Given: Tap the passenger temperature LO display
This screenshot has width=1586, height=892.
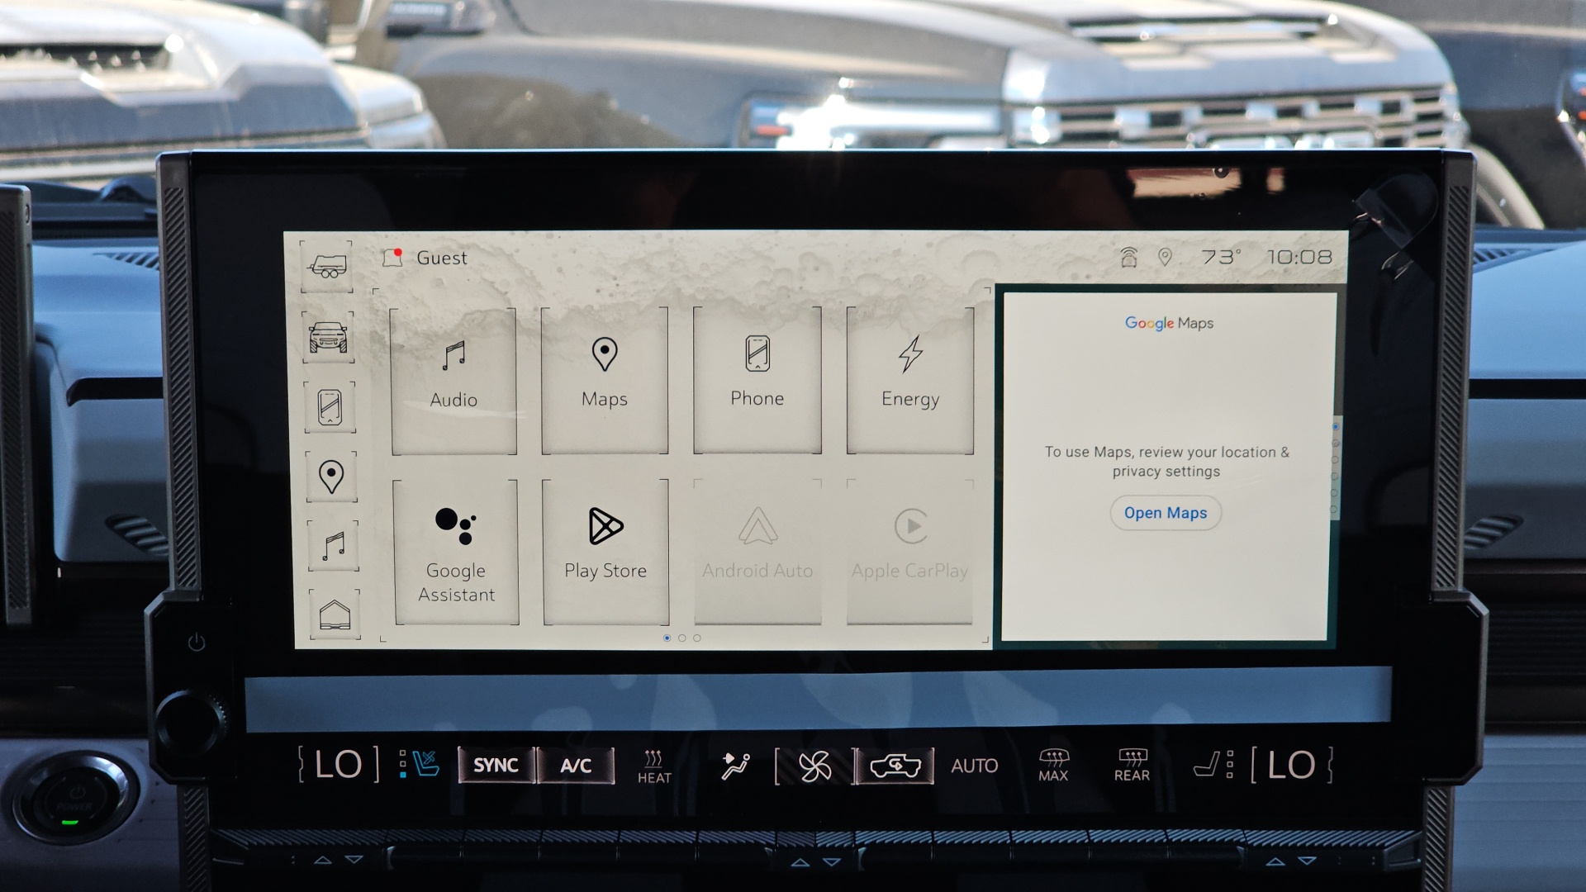Looking at the screenshot, I should click(1291, 765).
